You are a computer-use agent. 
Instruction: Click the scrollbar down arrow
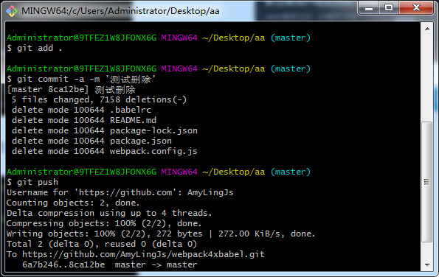pyautogui.click(x=427, y=264)
